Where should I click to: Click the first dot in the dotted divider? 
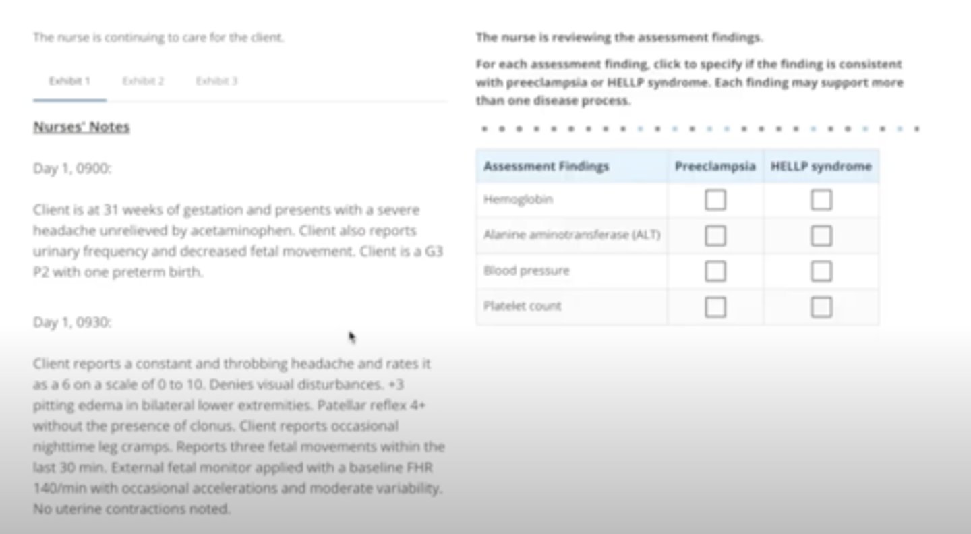tap(484, 128)
